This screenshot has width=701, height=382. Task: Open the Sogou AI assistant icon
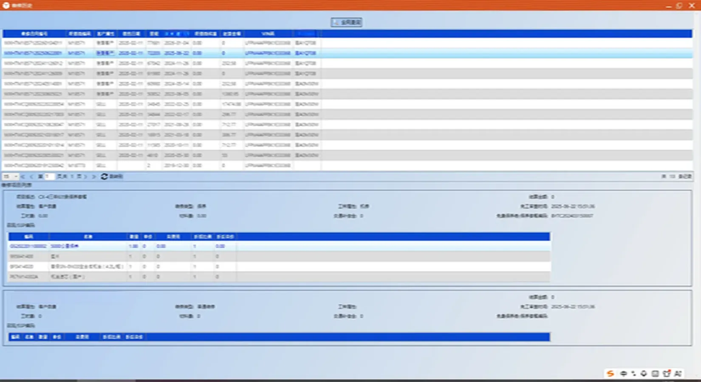click(x=678, y=374)
